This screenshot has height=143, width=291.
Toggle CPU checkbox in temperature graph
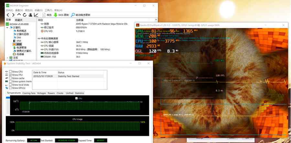[77, 98]
